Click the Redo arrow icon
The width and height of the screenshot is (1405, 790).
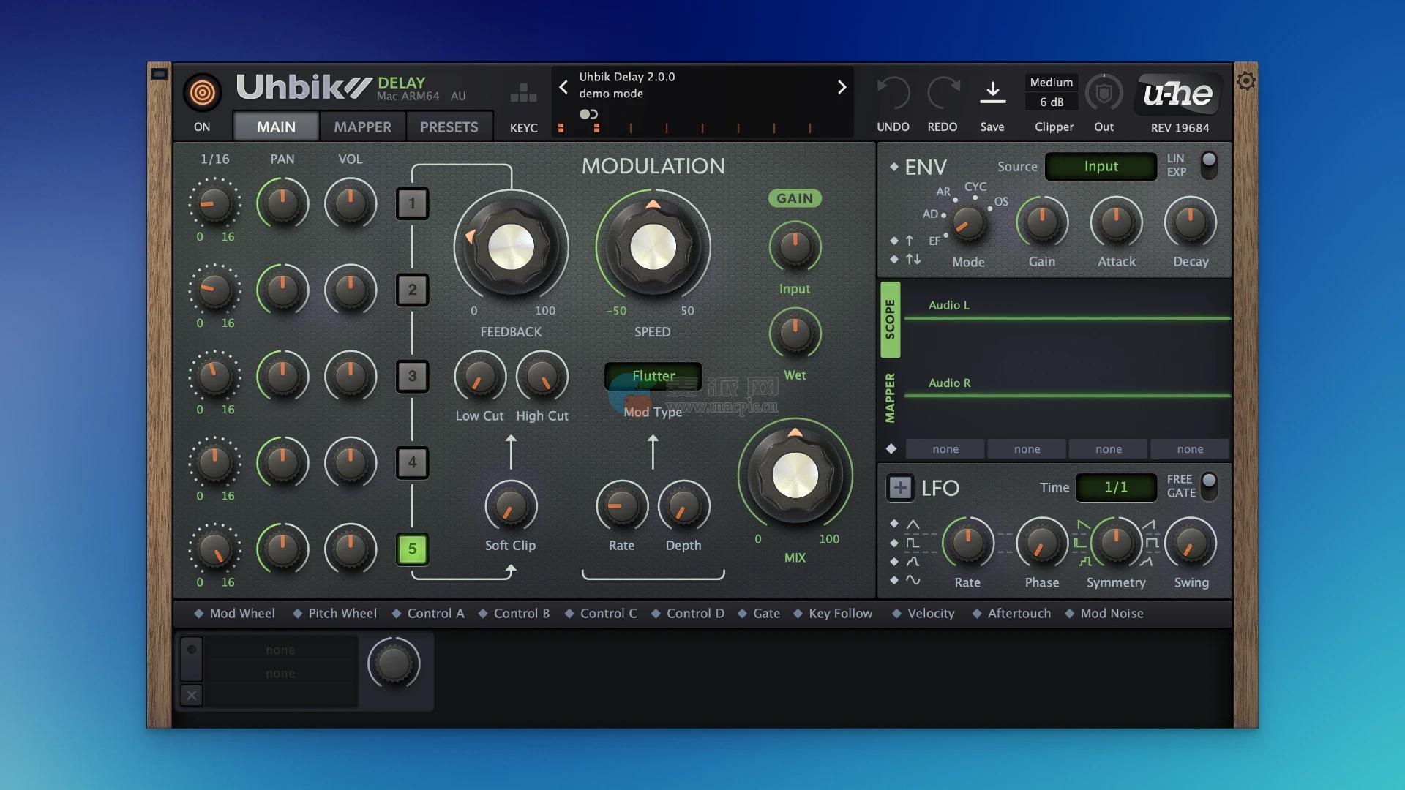click(x=943, y=94)
